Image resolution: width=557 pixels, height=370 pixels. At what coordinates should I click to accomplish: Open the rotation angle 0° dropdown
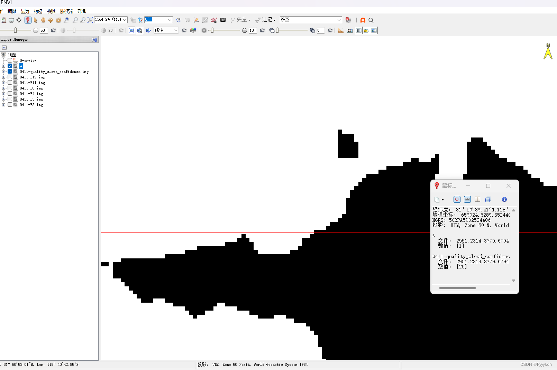pyautogui.click(x=170, y=20)
